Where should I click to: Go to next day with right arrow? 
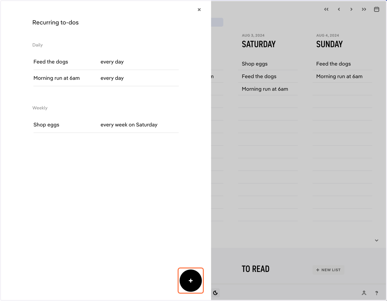coord(352,9)
